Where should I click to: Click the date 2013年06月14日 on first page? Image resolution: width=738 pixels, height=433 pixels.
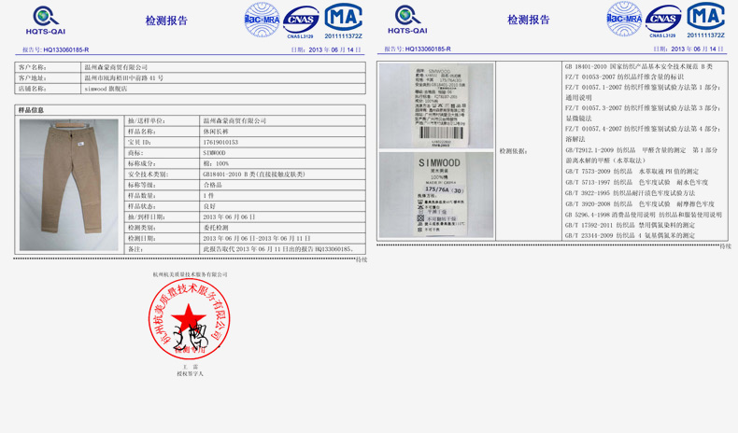(334, 49)
